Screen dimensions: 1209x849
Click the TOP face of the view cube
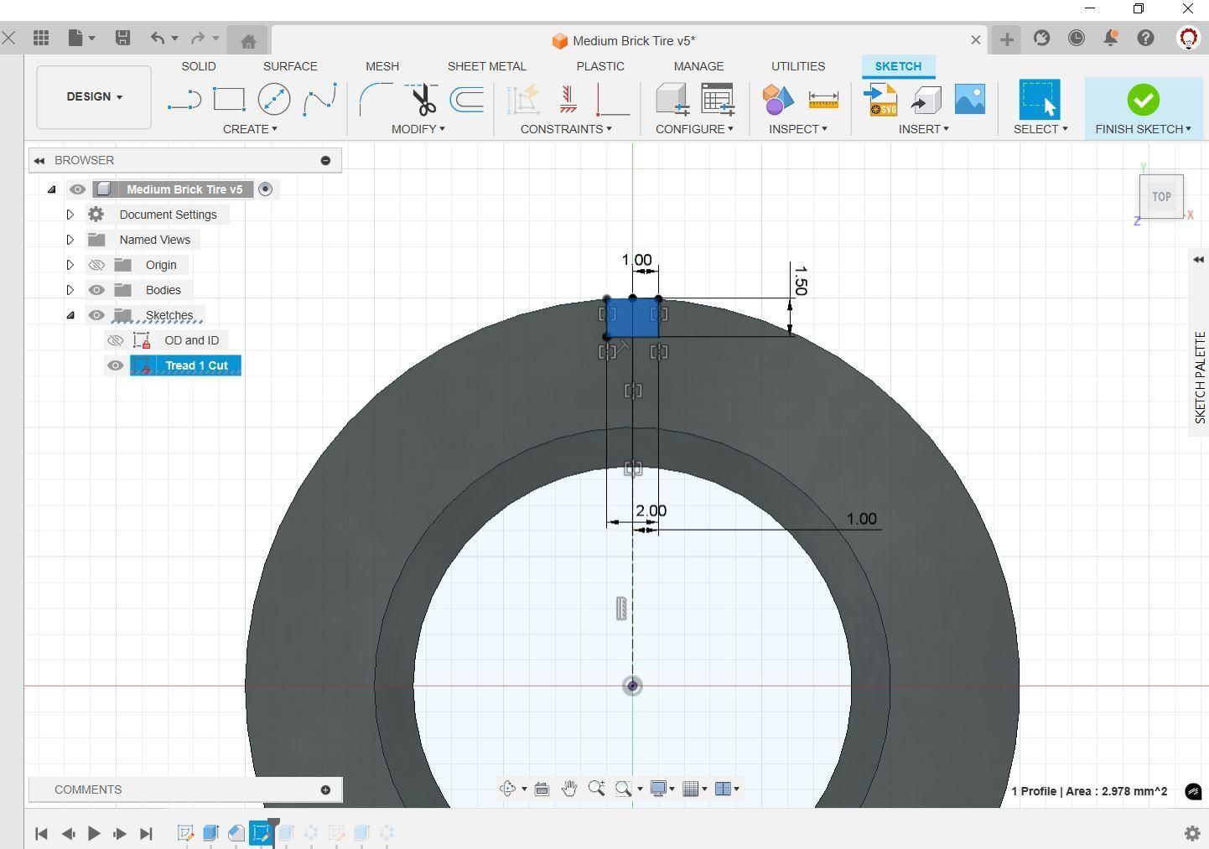[1161, 197]
